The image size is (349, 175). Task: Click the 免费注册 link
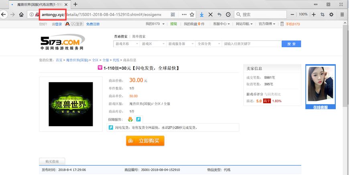pos(93,24)
